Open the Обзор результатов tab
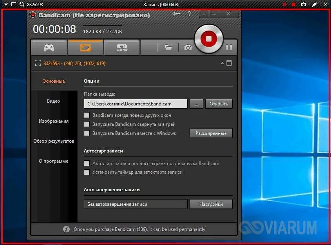 tap(54, 141)
